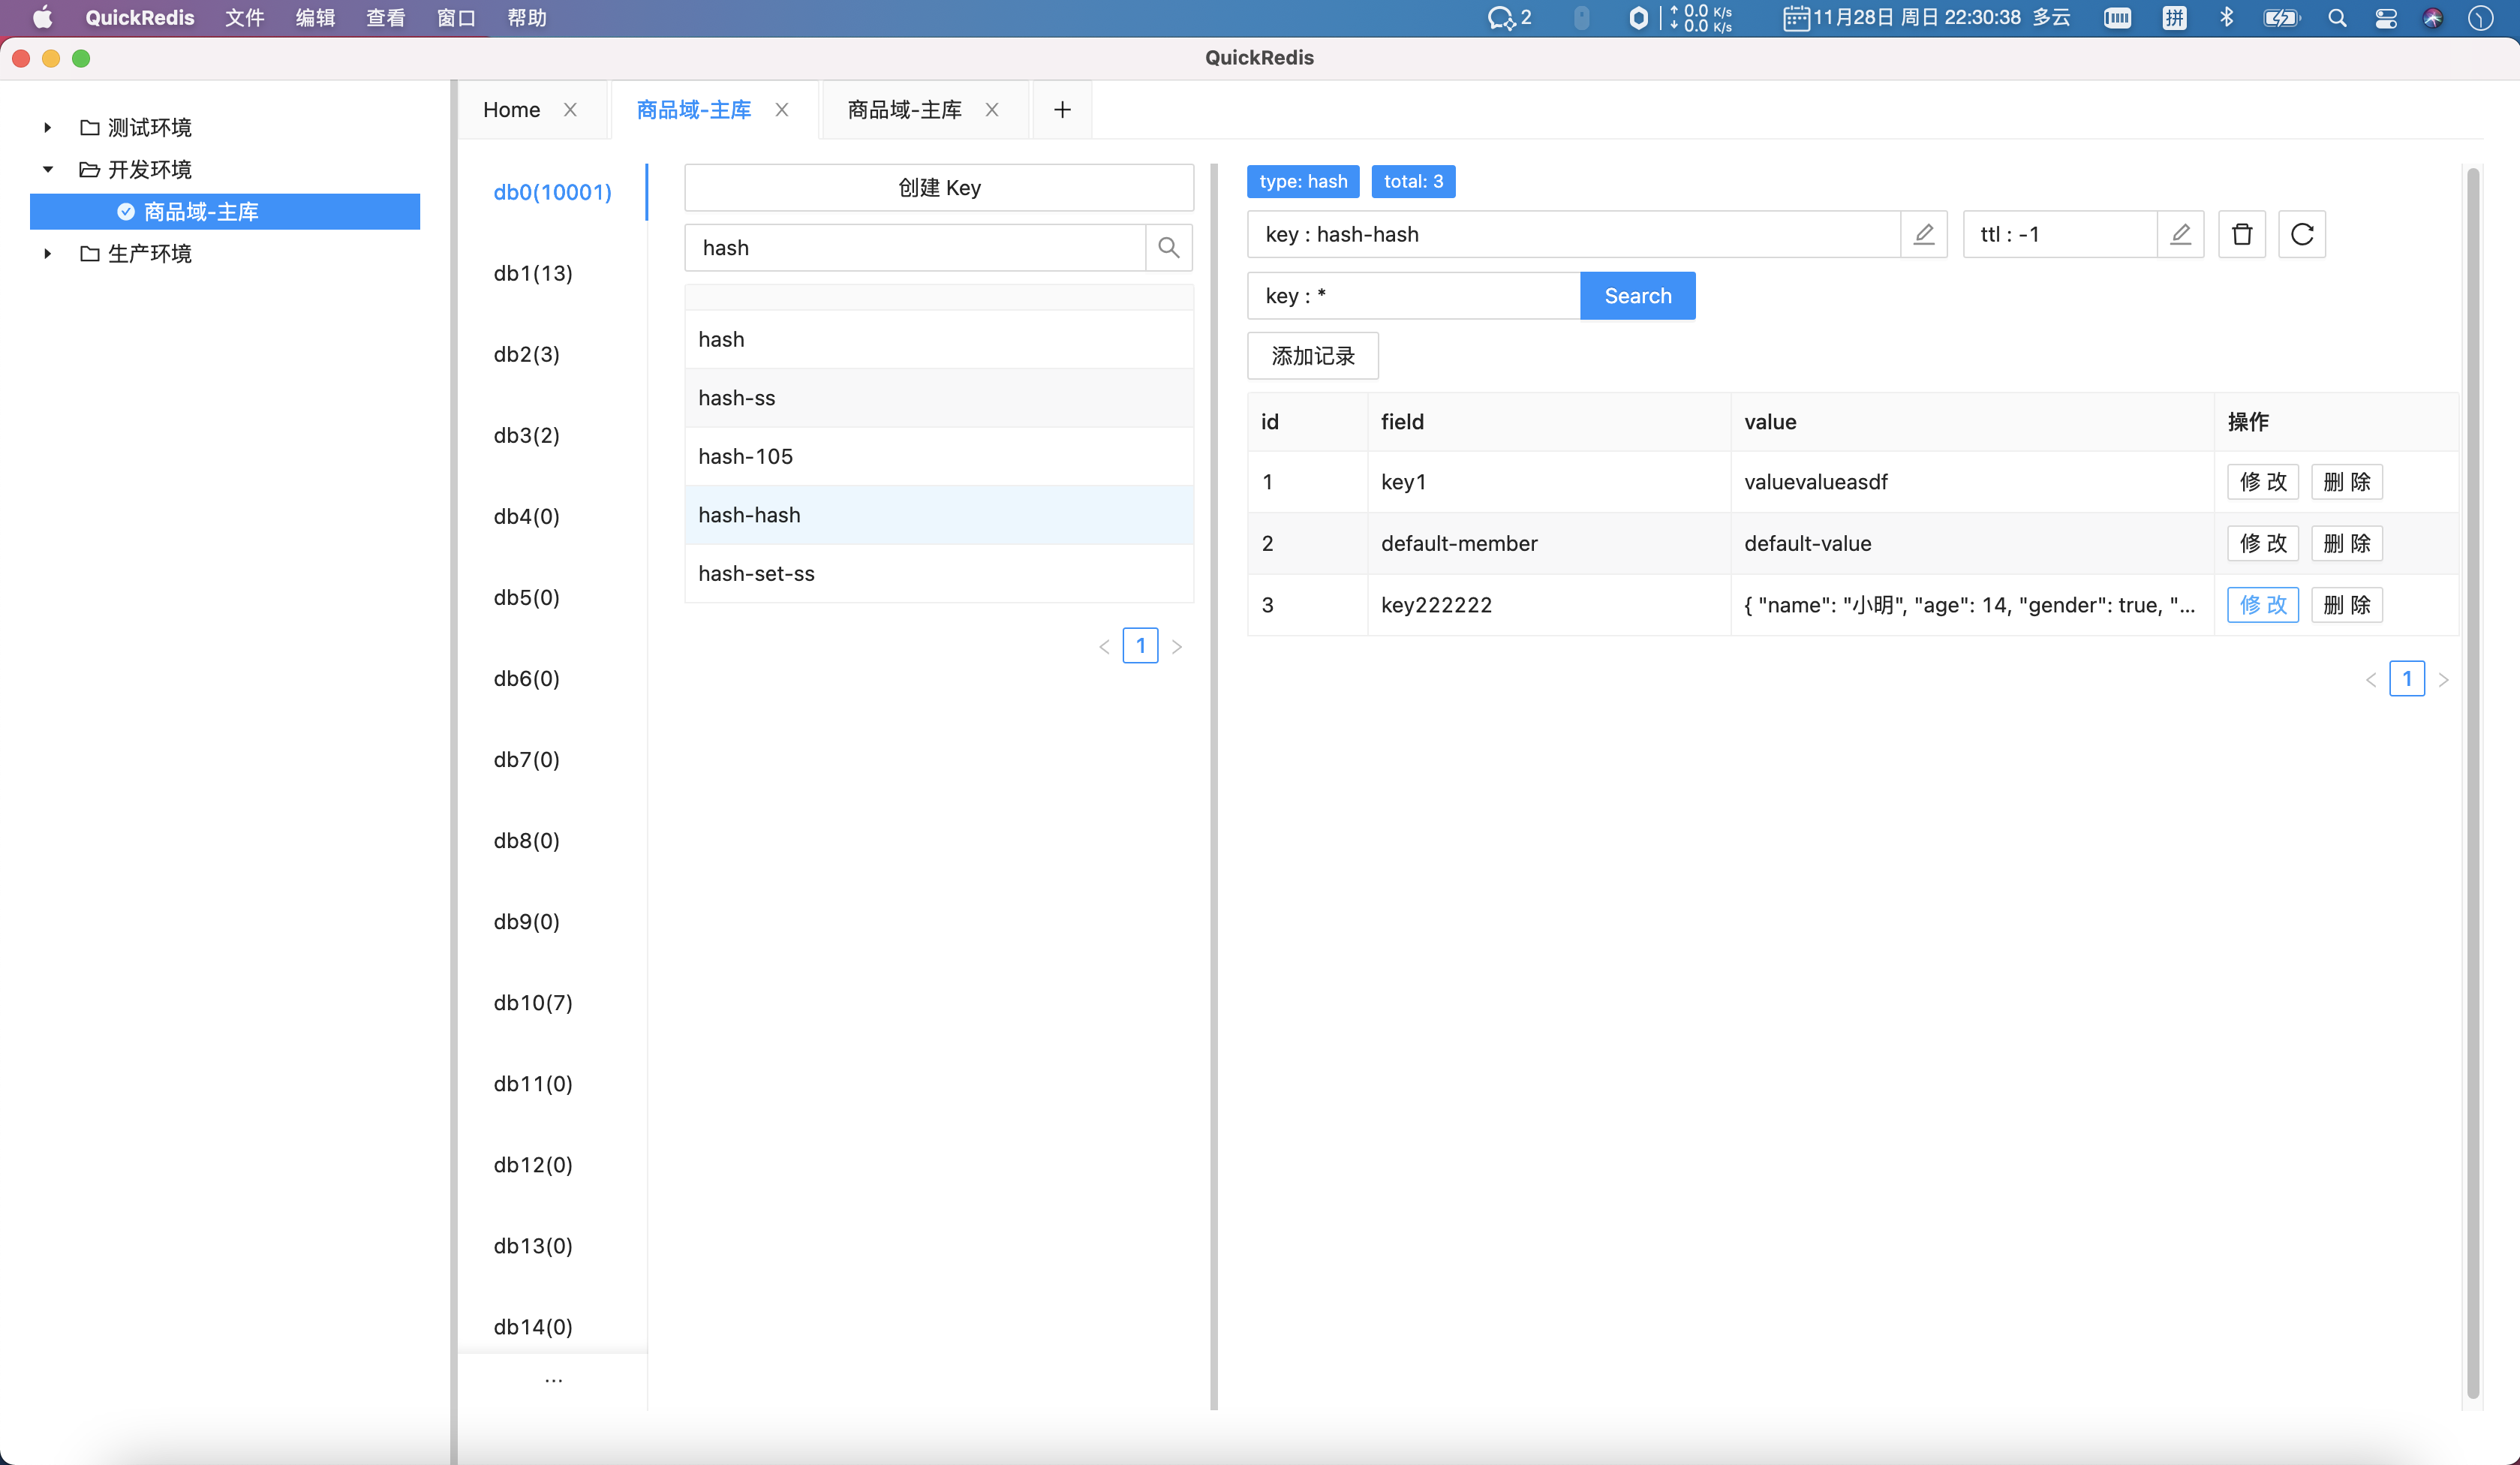Click the plus icon to add tab
Screen dimensions: 2520x1465
point(1062,110)
